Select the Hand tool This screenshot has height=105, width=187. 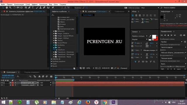pos(7,8)
